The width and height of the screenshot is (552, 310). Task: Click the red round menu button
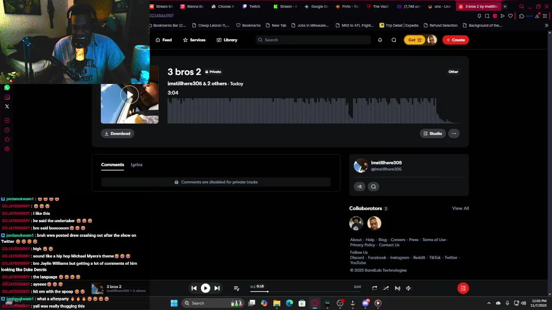point(463,288)
